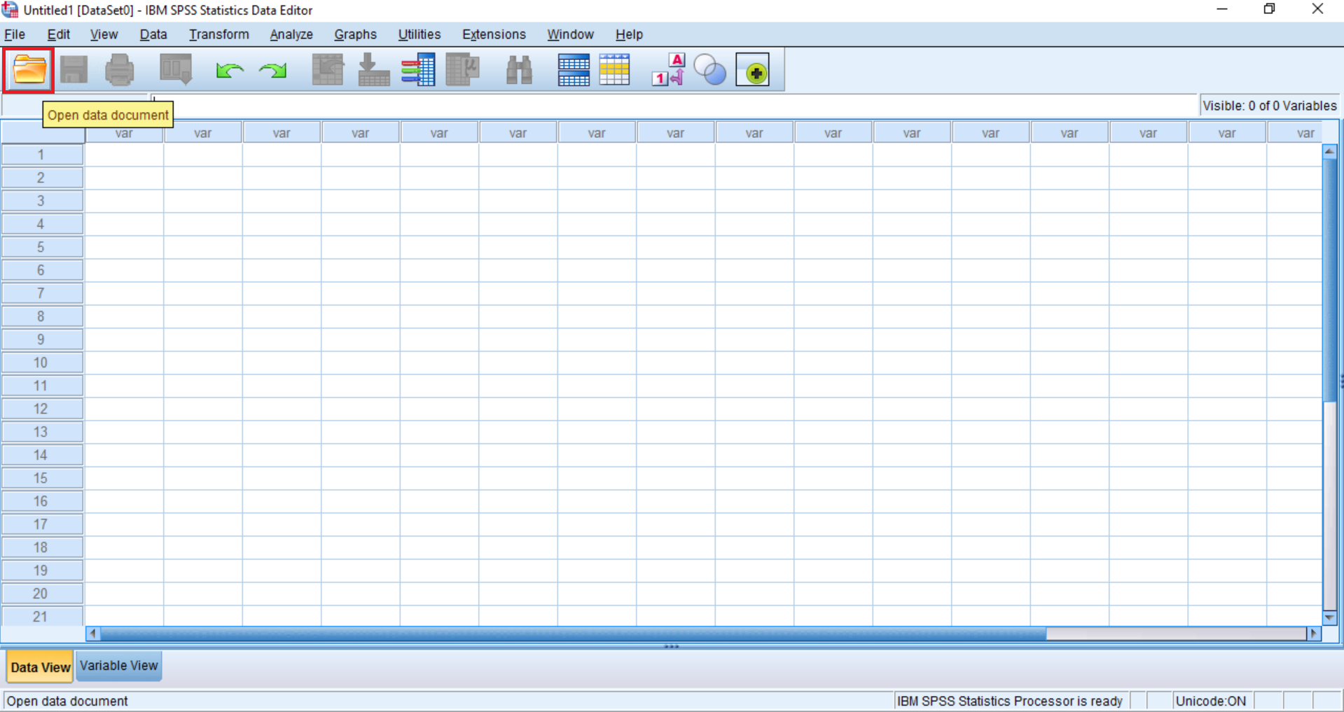Open the View menu
Image resolution: width=1344 pixels, height=712 pixels.
coord(104,34)
